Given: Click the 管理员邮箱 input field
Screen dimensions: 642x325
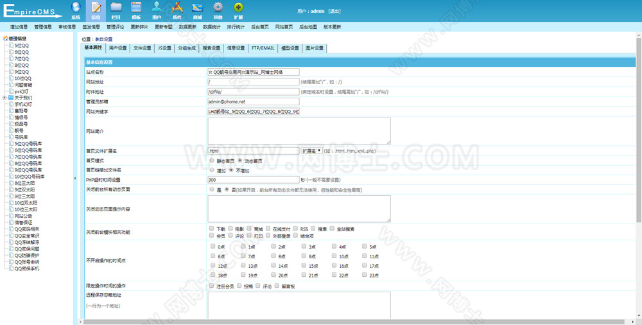Looking at the screenshot, I should tap(254, 101).
